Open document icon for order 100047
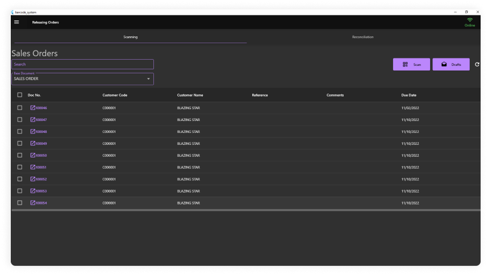Viewport: 488px width, 275px height. click(x=33, y=119)
